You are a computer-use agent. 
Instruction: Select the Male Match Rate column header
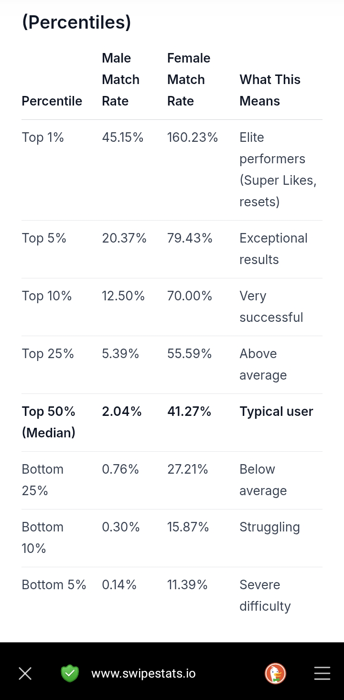[120, 79]
